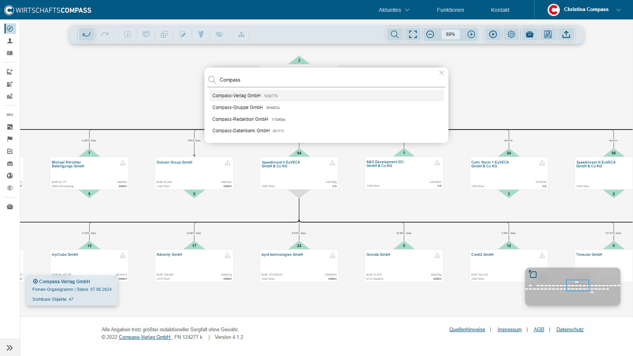Close the search popup with the X
The width and height of the screenshot is (633, 356).
pyautogui.click(x=442, y=73)
